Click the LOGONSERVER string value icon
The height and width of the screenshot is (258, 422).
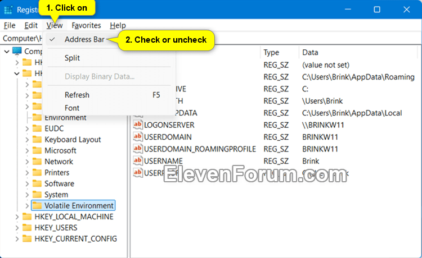(138, 125)
